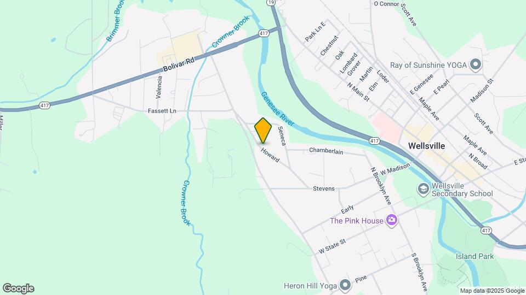This screenshot has width=526, height=295.
Task: Open the Google logo link
Action: point(19,288)
